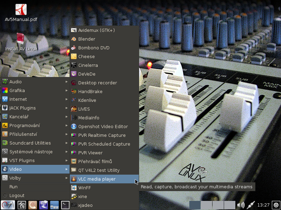281x210 pixels.
Task: Click the gear settings panel launcher
Action: [x=22, y=205]
